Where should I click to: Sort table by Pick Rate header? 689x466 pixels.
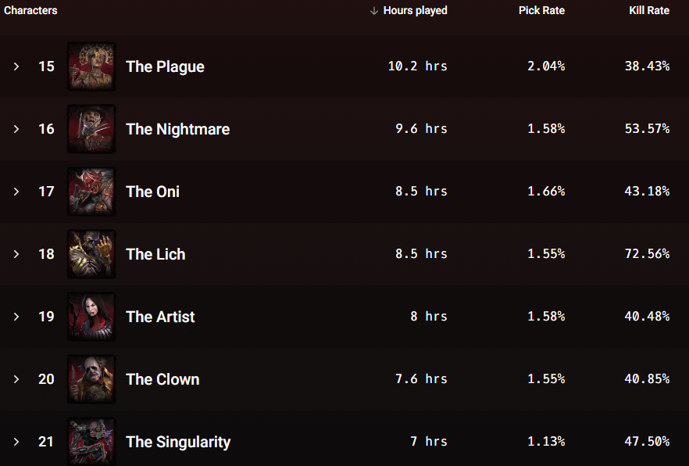click(541, 10)
